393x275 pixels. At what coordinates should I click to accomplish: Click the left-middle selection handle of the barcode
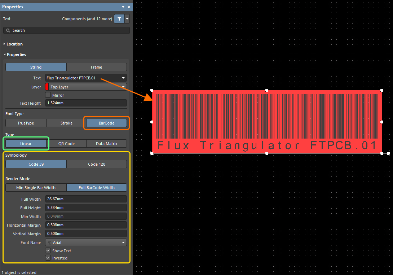click(x=152, y=122)
